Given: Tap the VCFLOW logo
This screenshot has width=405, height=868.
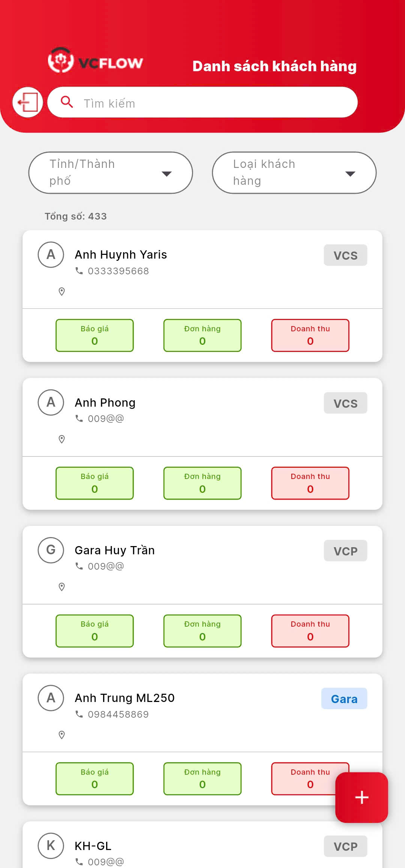Looking at the screenshot, I should coord(95,61).
